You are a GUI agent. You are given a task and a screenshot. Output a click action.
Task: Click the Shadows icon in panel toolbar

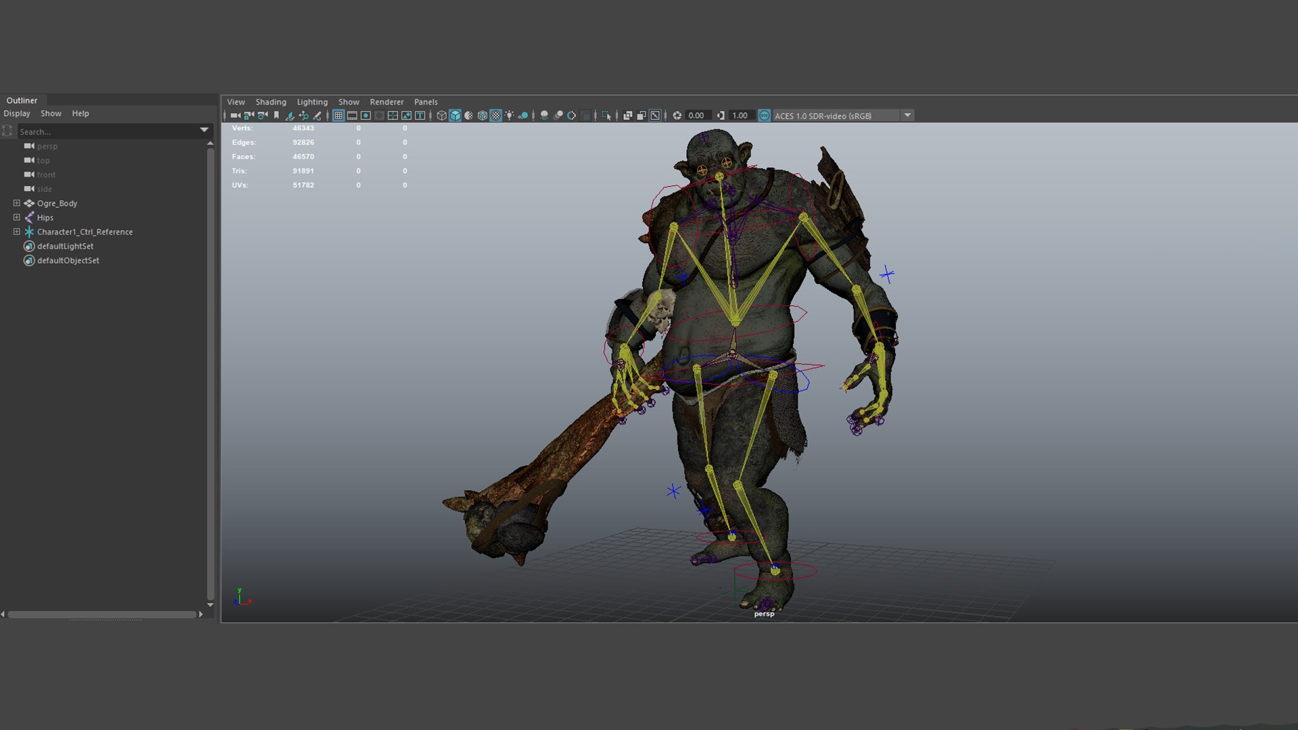click(523, 116)
